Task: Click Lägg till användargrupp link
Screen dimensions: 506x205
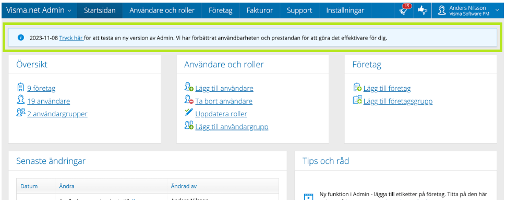Action: tap(232, 127)
